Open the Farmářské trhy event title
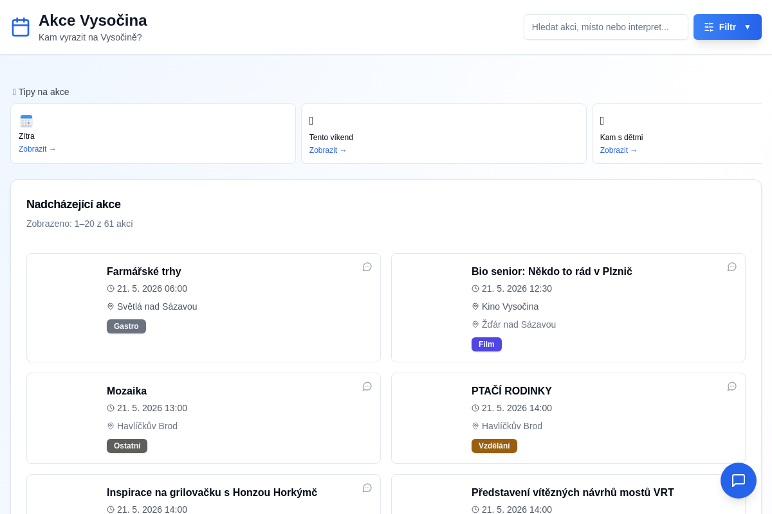The width and height of the screenshot is (772, 514). pyautogui.click(x=144, y=271)
